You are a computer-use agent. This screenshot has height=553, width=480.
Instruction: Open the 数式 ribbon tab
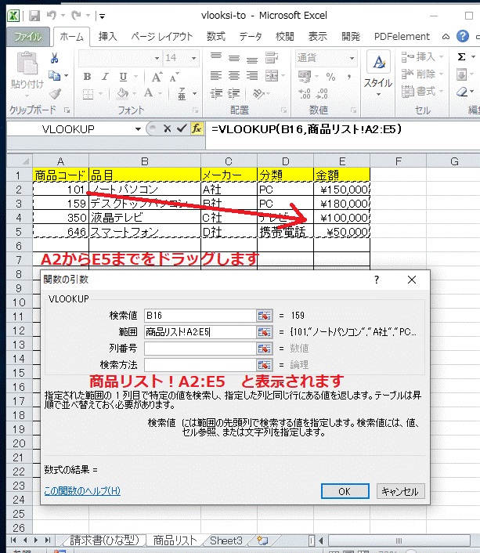pyautogui.click(x=215, y=36)
